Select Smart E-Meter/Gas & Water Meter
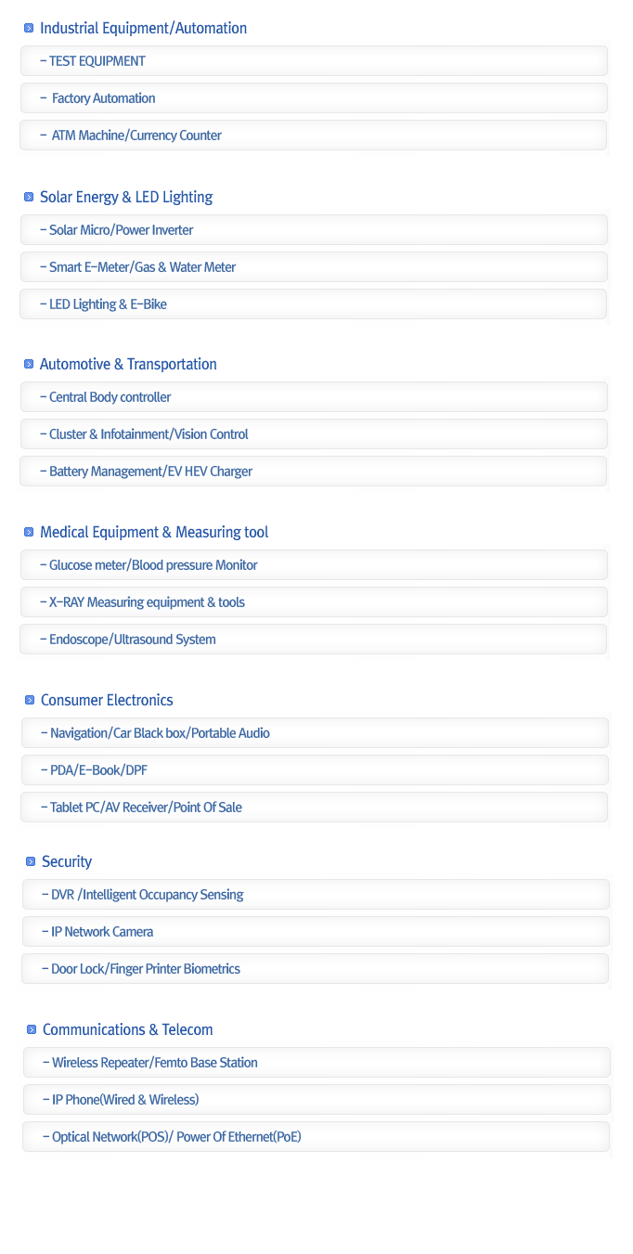 [142, 267]
